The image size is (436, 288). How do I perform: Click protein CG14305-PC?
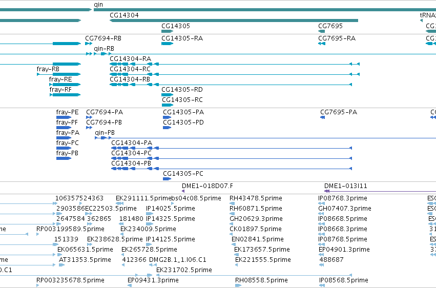(183, 174)
